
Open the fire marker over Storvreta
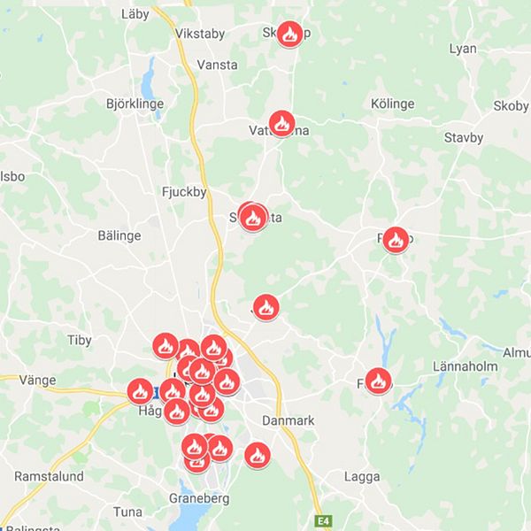(252, 218)
